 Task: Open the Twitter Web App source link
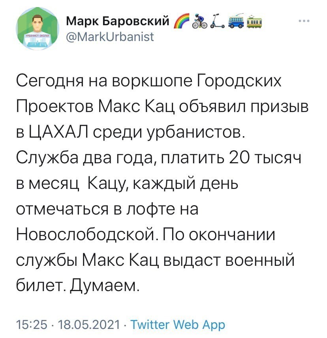[x=178, y=325]
